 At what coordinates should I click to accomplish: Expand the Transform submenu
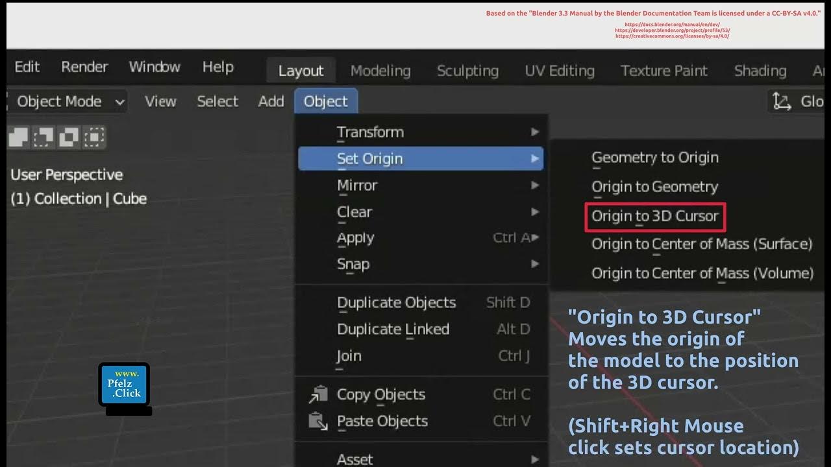(421, 132)
